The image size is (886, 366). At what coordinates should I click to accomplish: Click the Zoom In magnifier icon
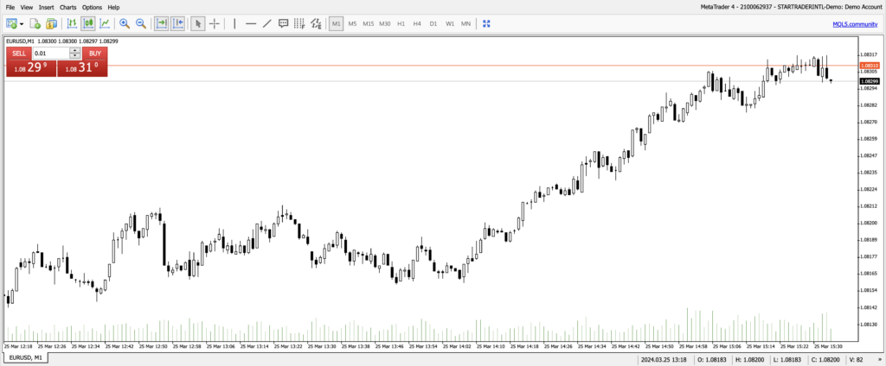125,23
